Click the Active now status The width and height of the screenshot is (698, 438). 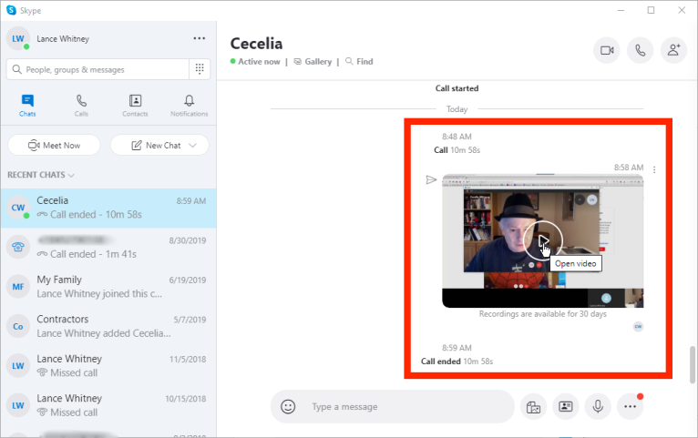pyautogui.click(x=255, y=61)
